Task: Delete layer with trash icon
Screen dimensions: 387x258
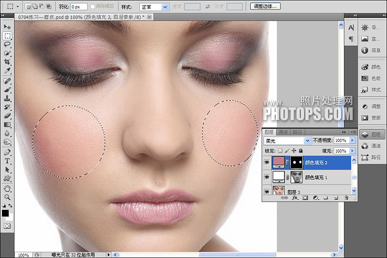Action: pos(346,198)
